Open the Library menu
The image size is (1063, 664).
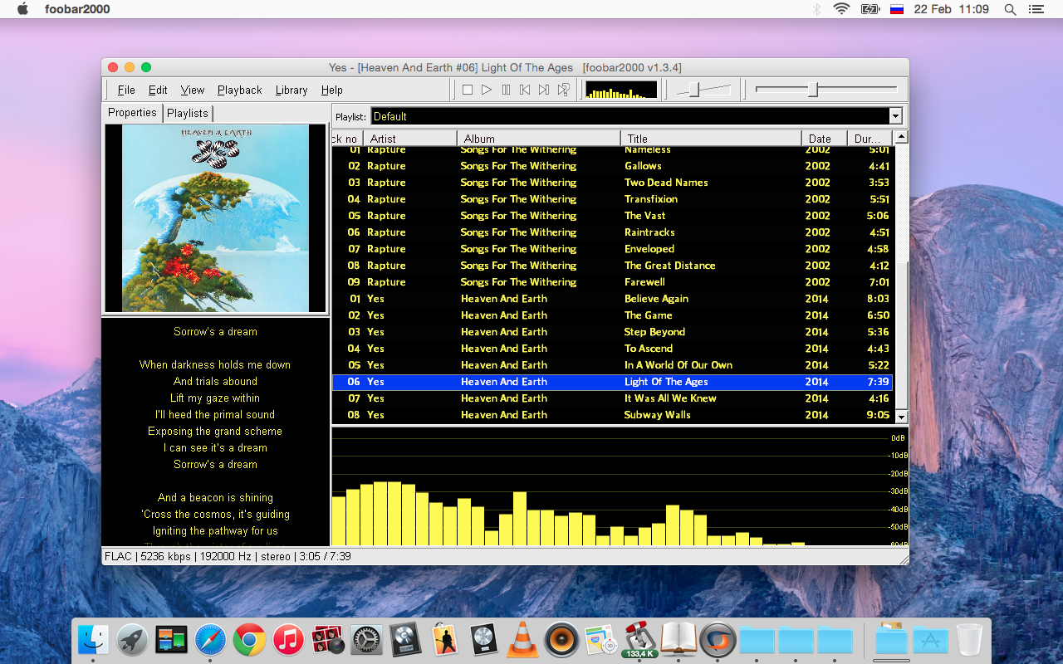291,90
